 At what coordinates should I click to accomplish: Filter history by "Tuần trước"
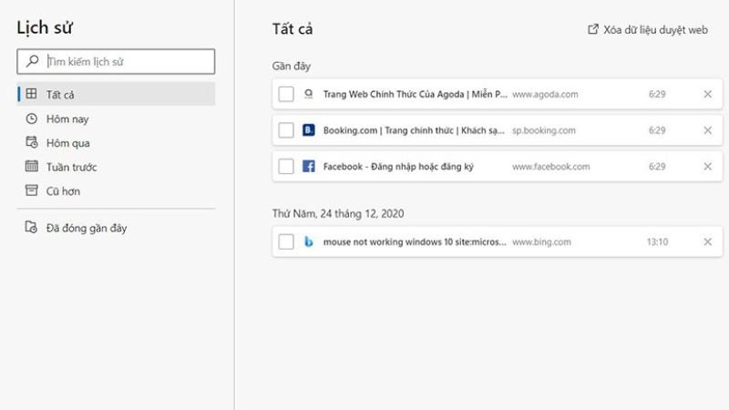71,167
